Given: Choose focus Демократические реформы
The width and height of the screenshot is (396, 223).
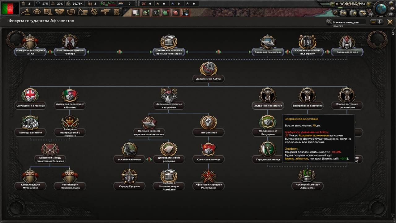Looking at the screenshot, I should click(x=169, y=160).
